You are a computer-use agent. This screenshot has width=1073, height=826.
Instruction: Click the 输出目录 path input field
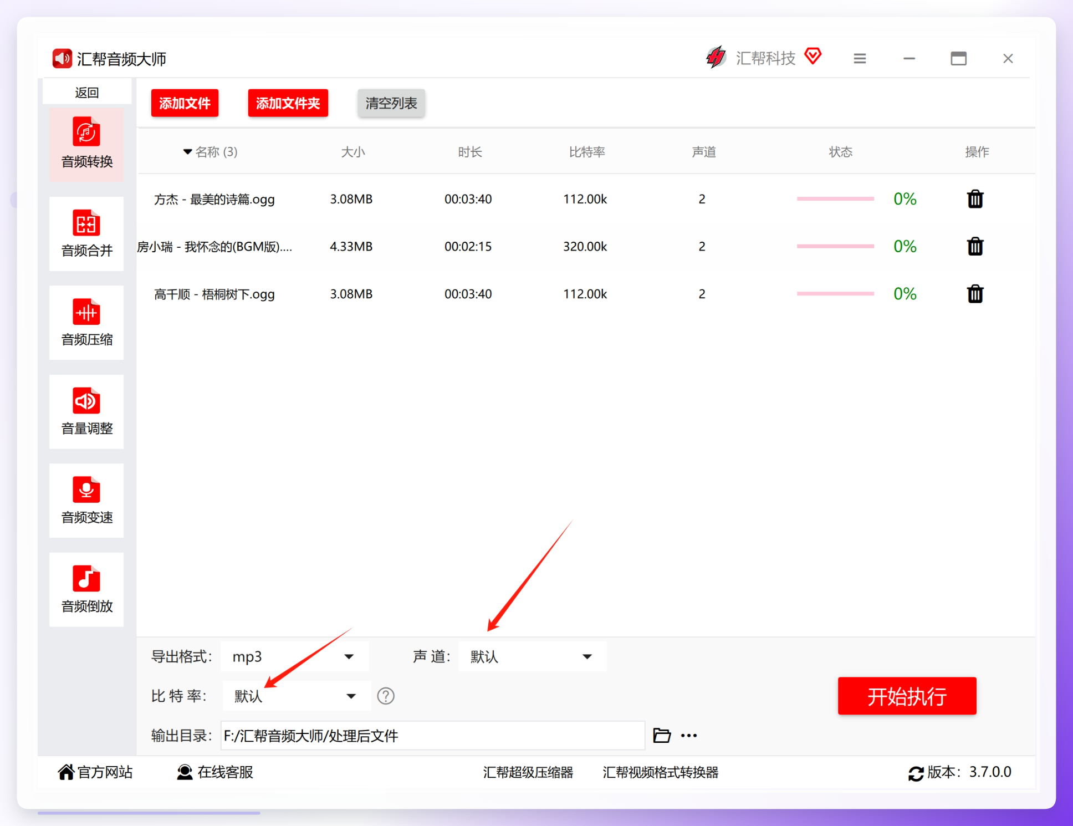432,736
